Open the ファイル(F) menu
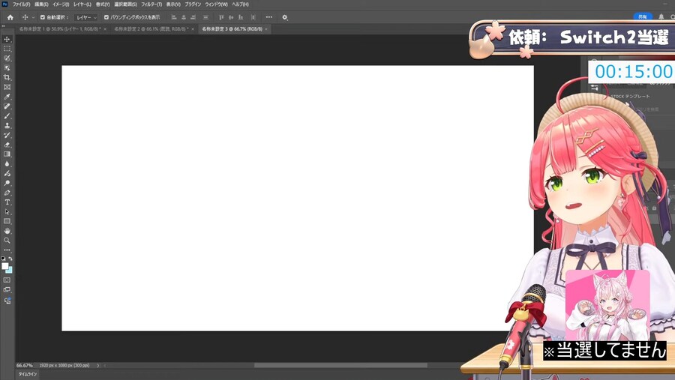Viewport: 675px width, 380px height. coord(21,4)
